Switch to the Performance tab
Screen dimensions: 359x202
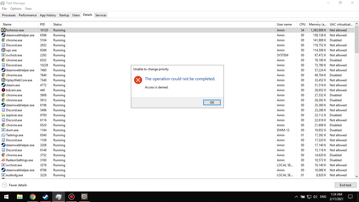point(28,15)
